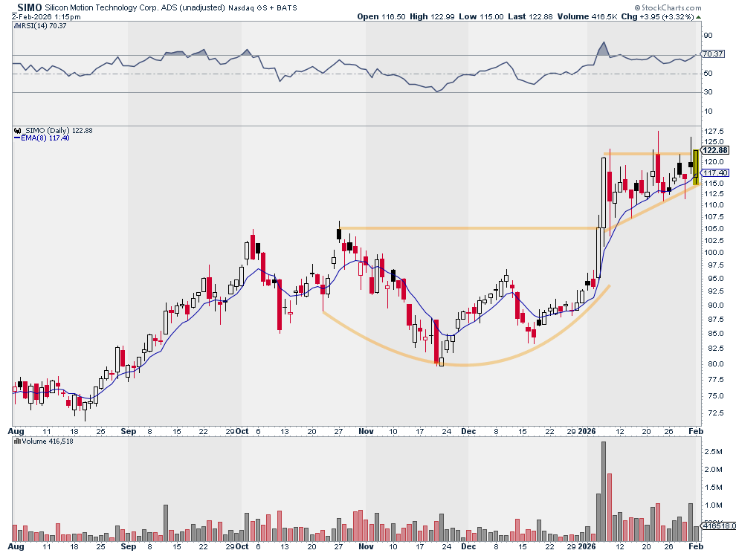Click Oct on the price panel's date axis
Screen dimensions: 736x553
tap(242, 431)
